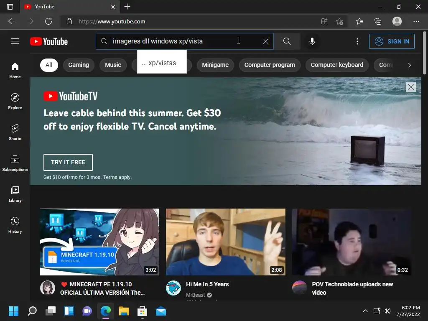Image resolution: width=428 pixels, height=321 pixels.
Task: Close the YouTube TV banner ad
Action: pos(410,87)
